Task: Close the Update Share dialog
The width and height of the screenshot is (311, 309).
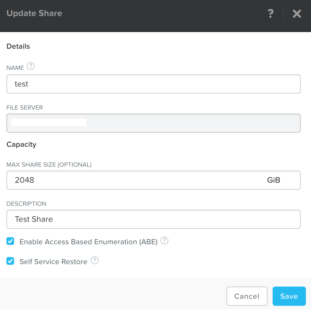Action: coord(297,14)
